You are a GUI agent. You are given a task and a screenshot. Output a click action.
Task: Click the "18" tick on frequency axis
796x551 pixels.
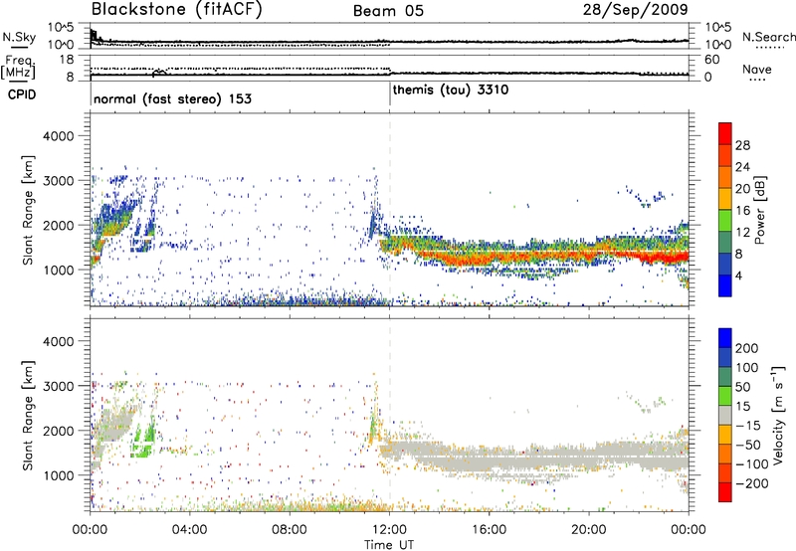tap(67, 60)
